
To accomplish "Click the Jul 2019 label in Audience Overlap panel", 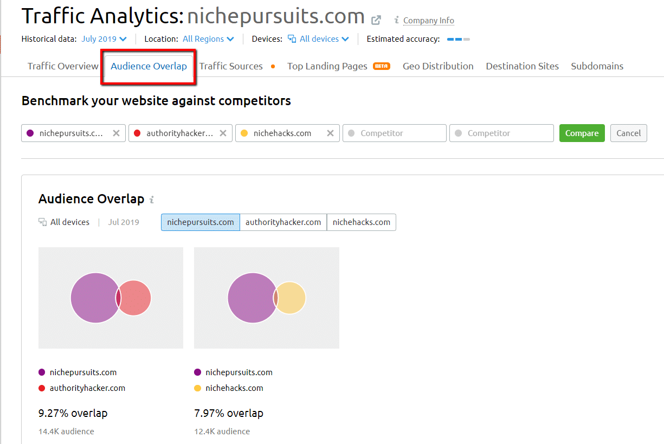I will click(124, 222).
